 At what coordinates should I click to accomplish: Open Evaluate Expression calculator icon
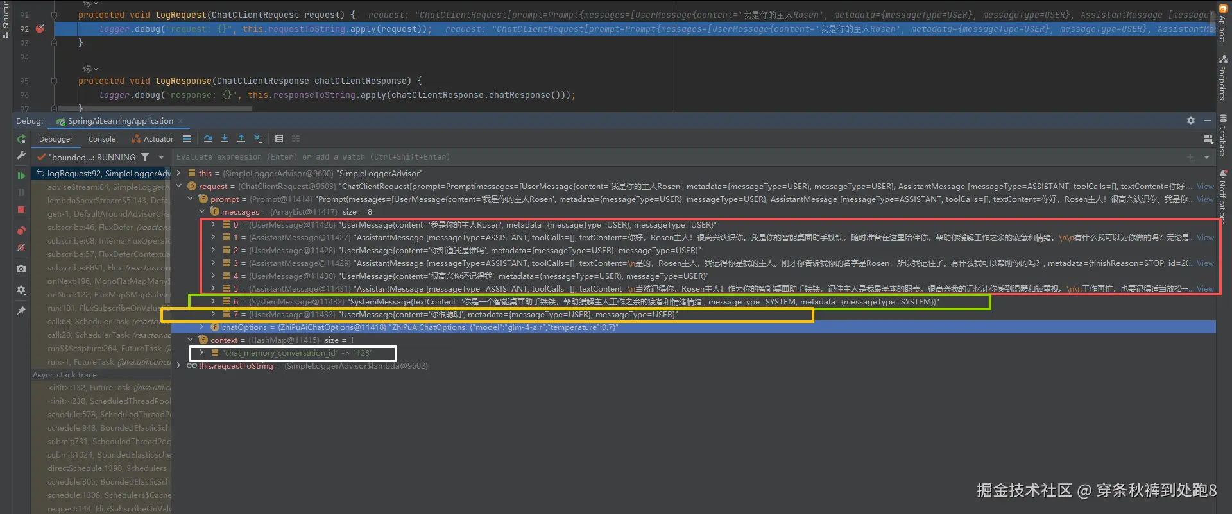tap(279, 138)
